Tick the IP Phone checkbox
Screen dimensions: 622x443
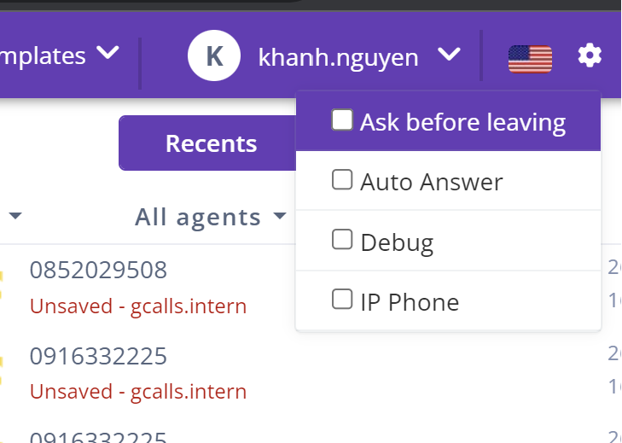342,300
